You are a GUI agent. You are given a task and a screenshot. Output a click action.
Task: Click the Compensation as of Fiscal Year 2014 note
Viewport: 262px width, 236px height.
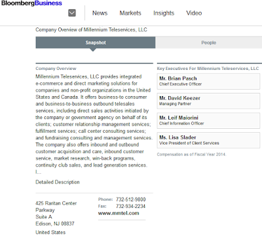point(191,154)
